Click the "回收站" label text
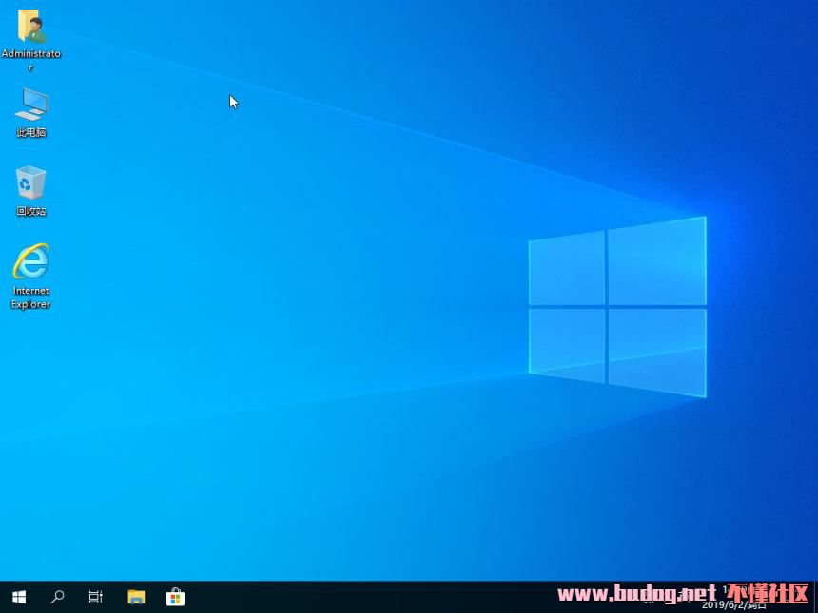This screenshot has height=613, width=818. [30, 212]
